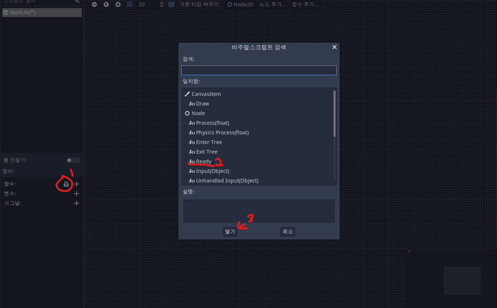
Task: Click the function icon beside Input(Object)
Action: [x=192, y=171]
